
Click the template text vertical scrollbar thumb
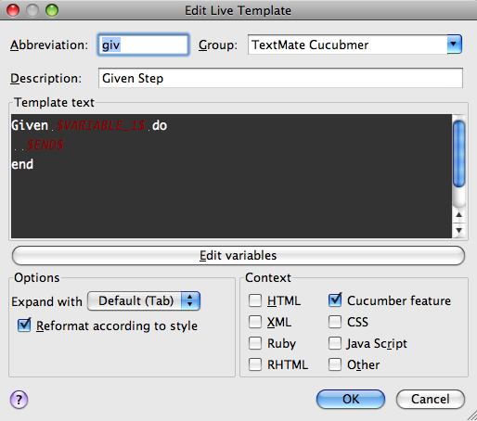click(x=459, y=154)
